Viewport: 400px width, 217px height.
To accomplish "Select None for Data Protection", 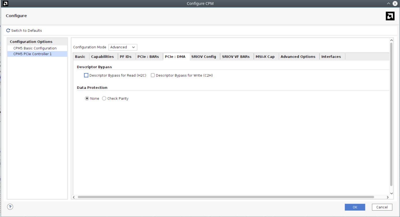I will 87,98.
